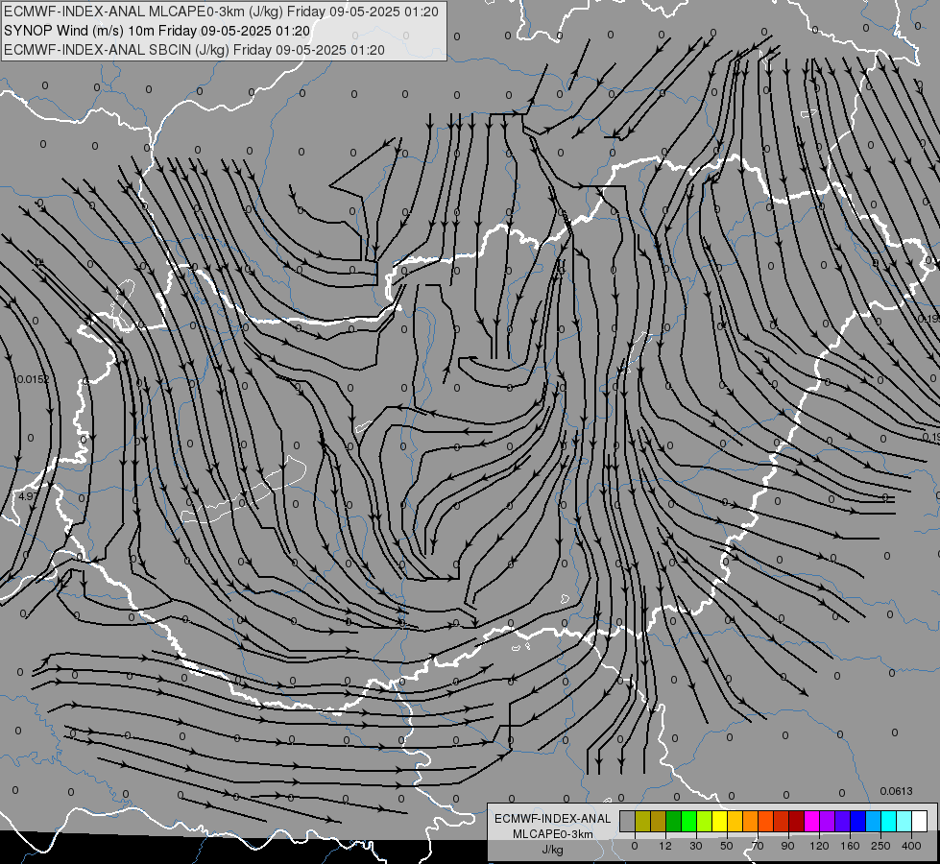Select the cyan legend swatch
This screenshot has height=864, width=940.
point(888,821)
